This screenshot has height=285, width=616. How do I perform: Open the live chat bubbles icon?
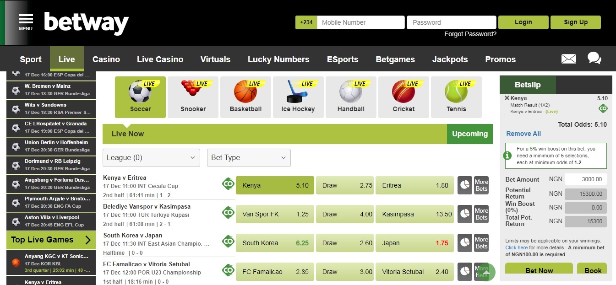click(x=594, y=59)
